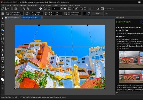143x100 pixels.
Task: Select the Eyedropper tool
Action: pos(3,71)
